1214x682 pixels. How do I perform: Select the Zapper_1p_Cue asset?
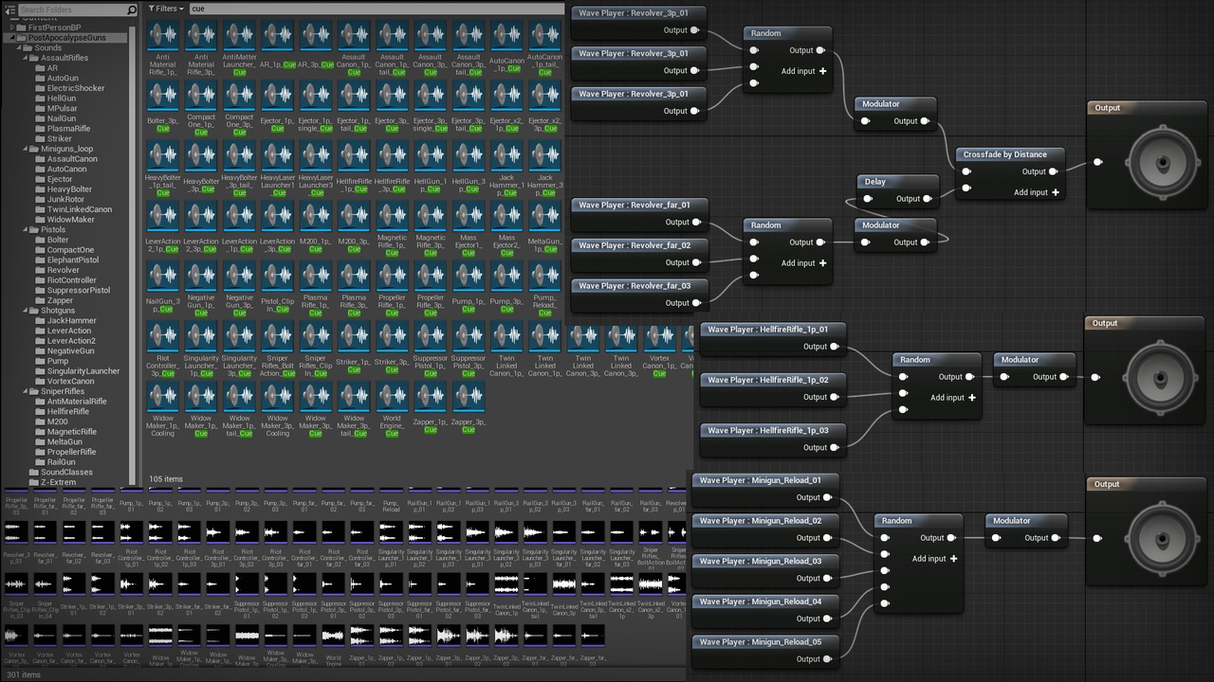coord(430,408)
